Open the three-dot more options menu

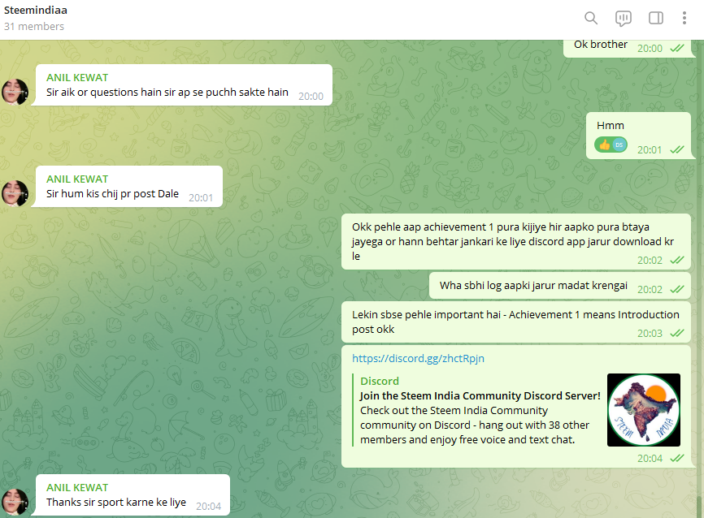[684, 18]
